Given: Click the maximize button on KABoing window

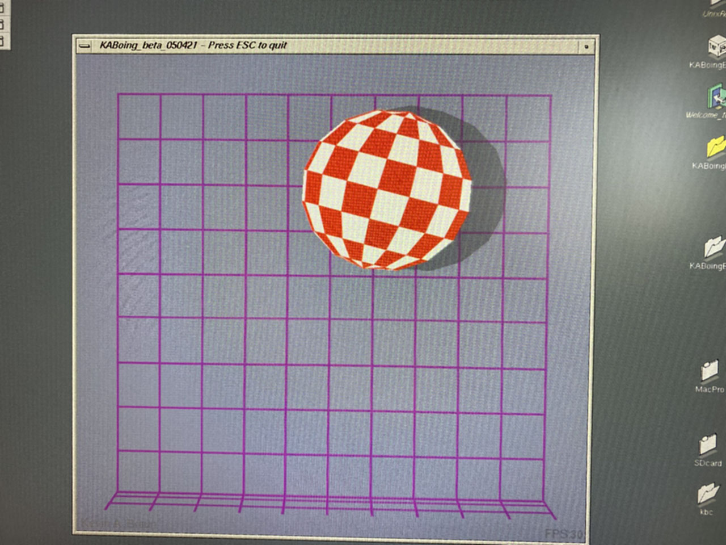Looking at the screenshot, I should click(586, 46).
